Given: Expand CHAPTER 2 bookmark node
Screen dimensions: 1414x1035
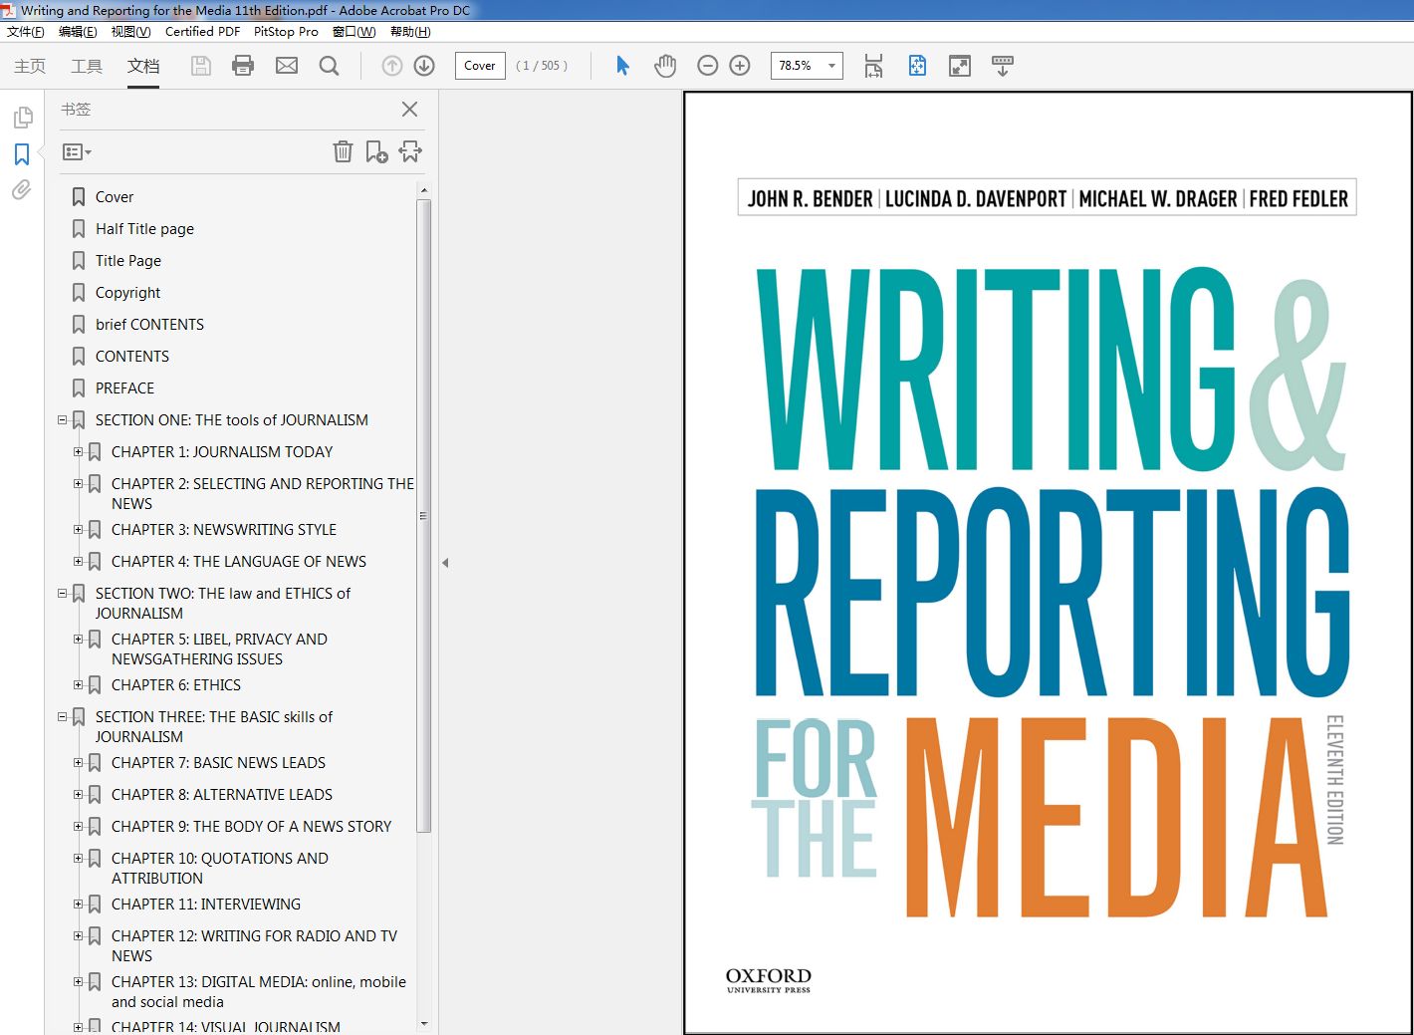Looking at the screenshot, I should [x=78, y=484].
